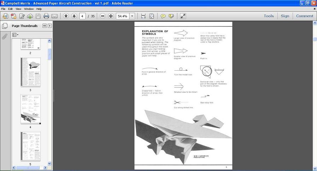
Task: Open thumbnails panel options dropdown
Action: [x=15, y=35]
